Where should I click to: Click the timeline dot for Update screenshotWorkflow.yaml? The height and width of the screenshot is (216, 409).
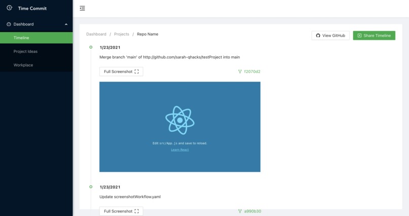pos(91,187)
